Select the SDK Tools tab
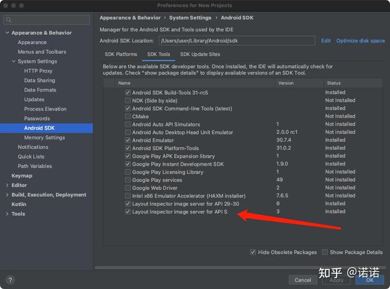 [x=159, y=54]
